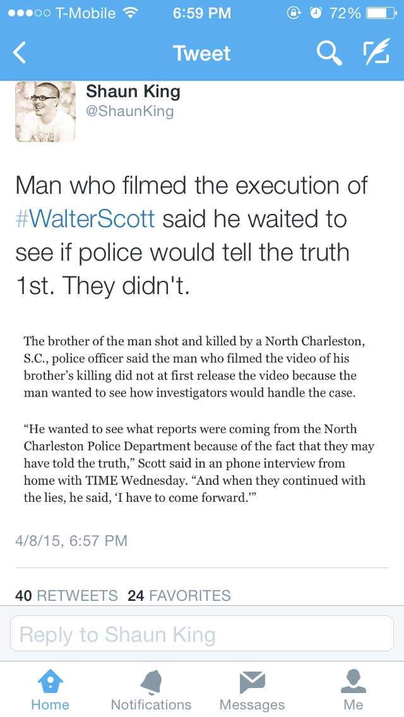View the 40 Retweets list

pyautogui.click(x=66, y=595)
